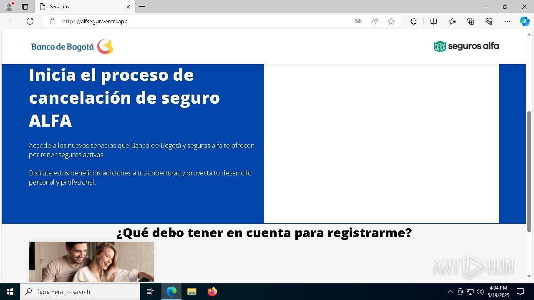
Task: Refresh the page
Action: tap(30, 21)
